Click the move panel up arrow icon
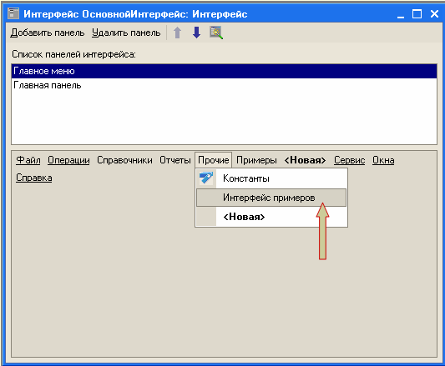 point(177,33)
